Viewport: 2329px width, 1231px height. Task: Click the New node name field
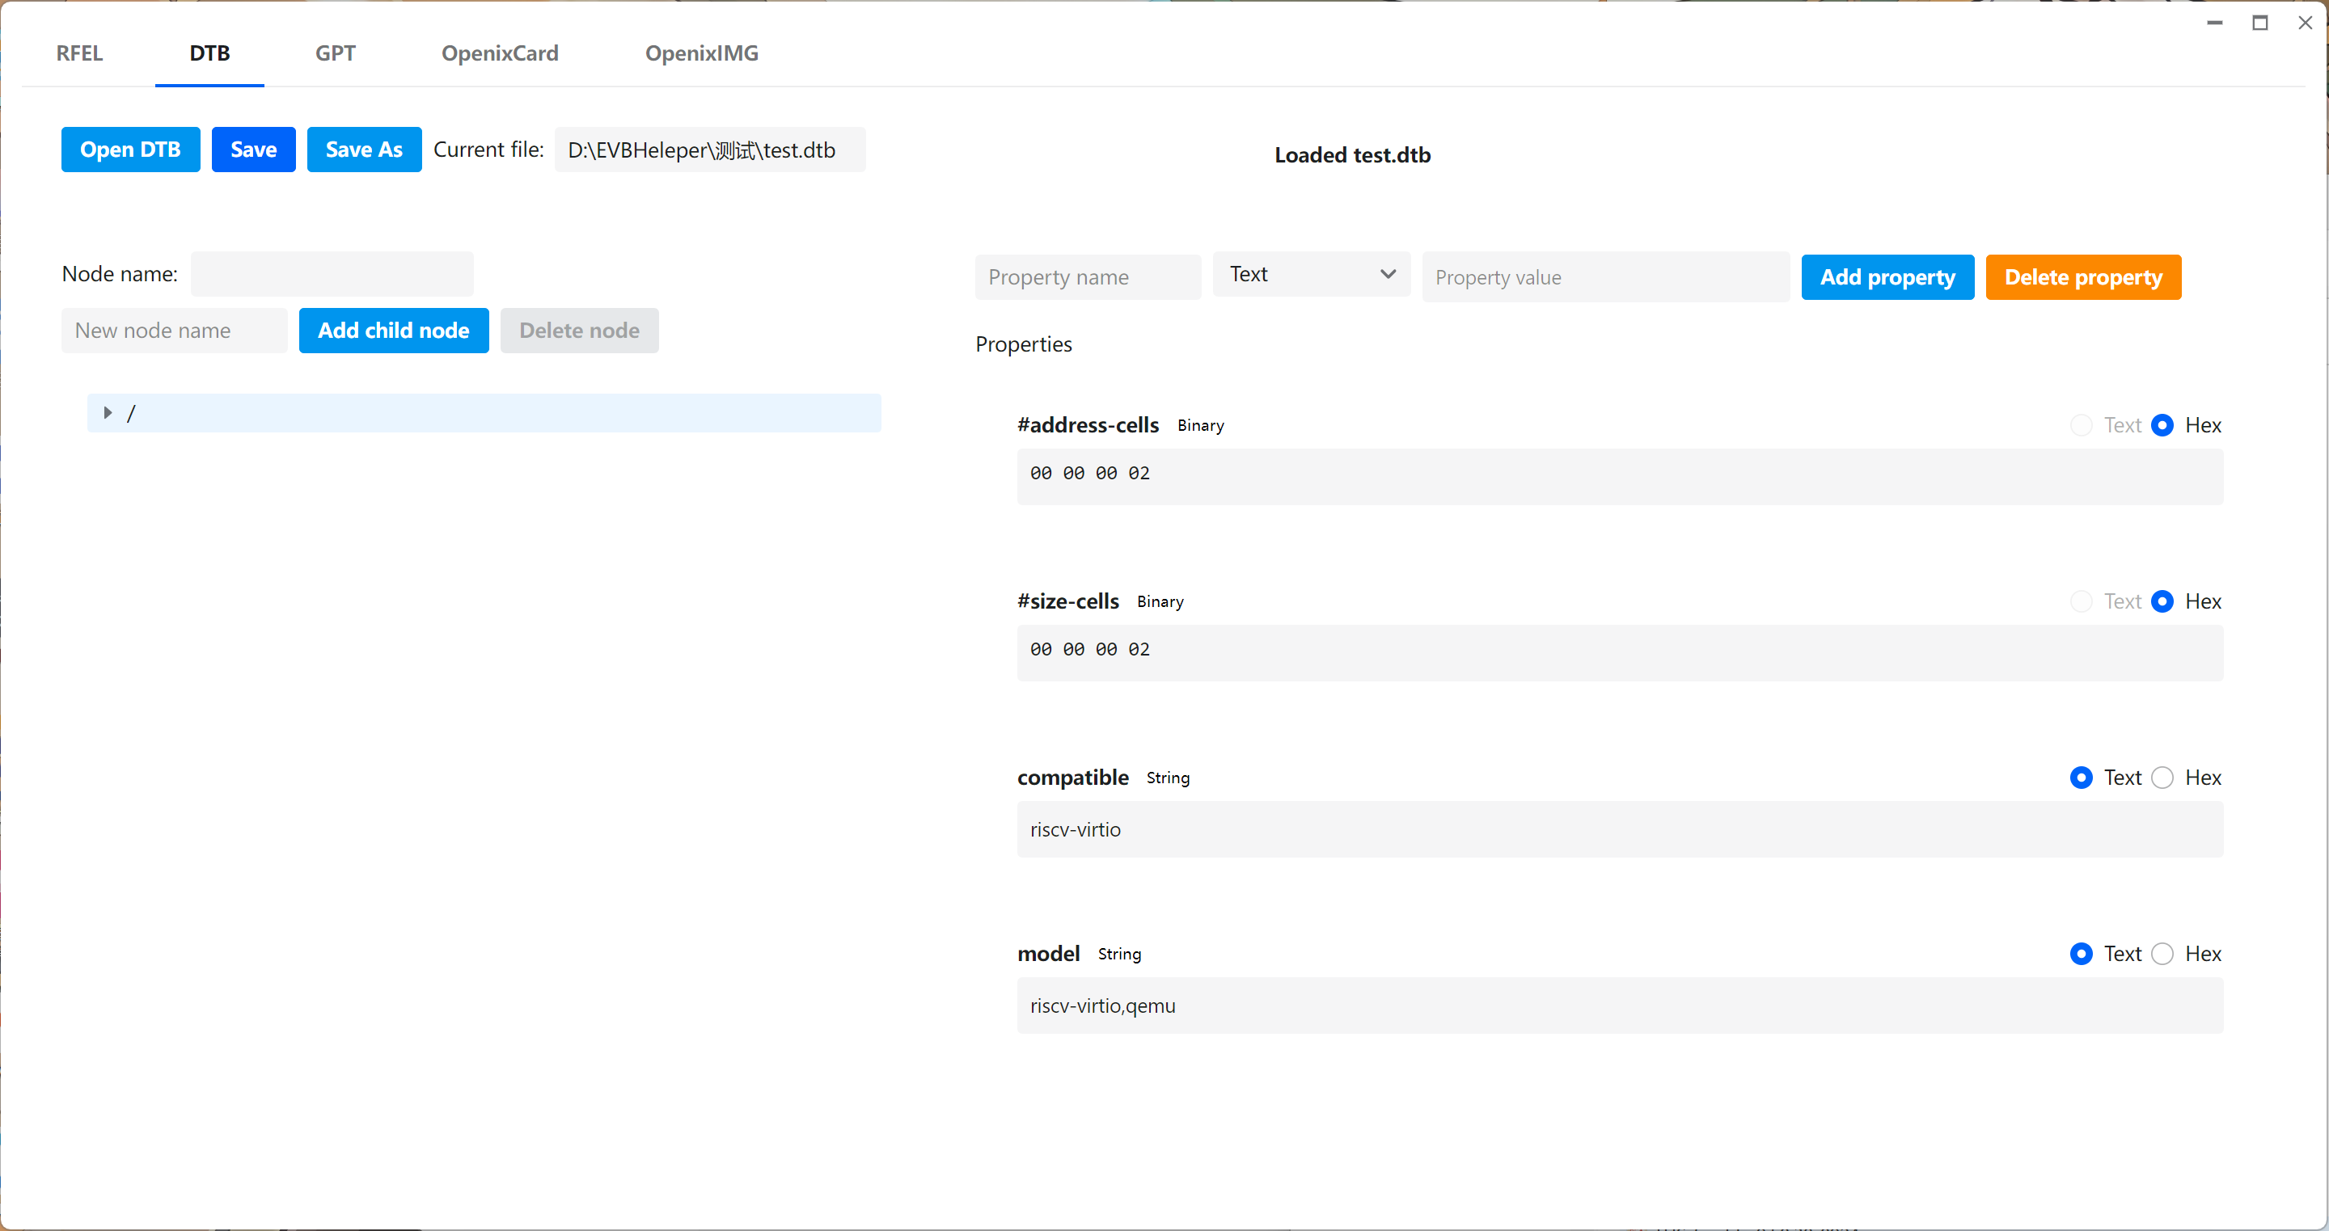(174, 331)
